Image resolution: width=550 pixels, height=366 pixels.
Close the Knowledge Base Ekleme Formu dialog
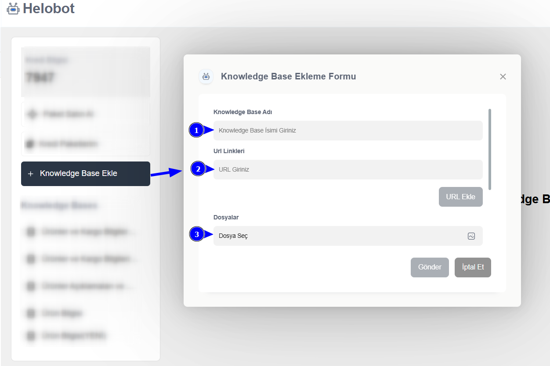pyautogui.click(x=503, y=76)
